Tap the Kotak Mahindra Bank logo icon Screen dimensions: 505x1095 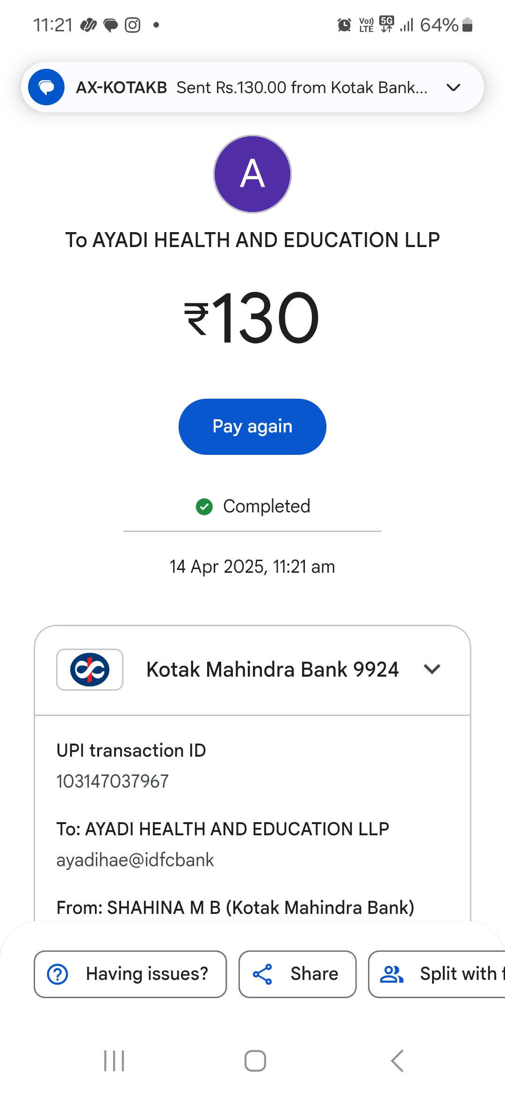click(90, 669)
